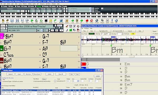Image resolution: width=158 pixels, height=95 pixels.
Task: Click the R.Aud record audio icon
Action: [x=91, y=21]
